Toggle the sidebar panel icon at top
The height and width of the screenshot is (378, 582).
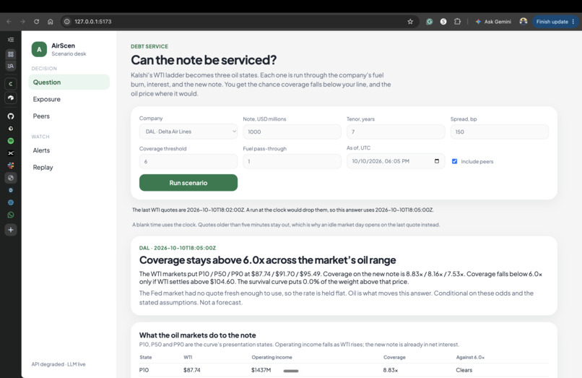(x=11, y=40)
